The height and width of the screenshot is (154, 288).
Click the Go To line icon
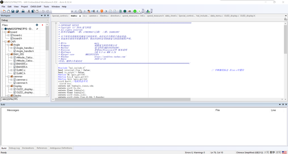pos(93,11)
